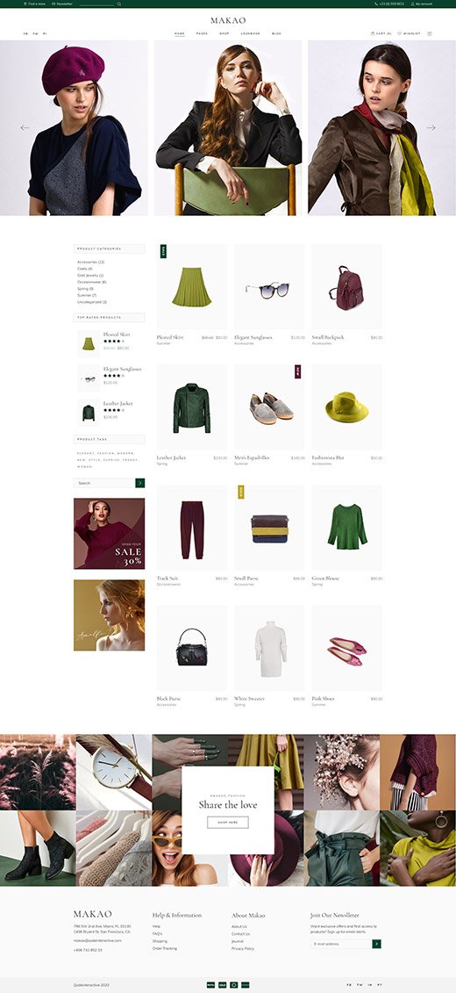Open the side menu grid icon
Viewport: 456px width, 993px height.
(430, 33)
